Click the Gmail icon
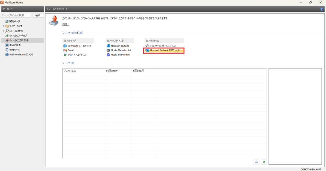 click(65, 50)
